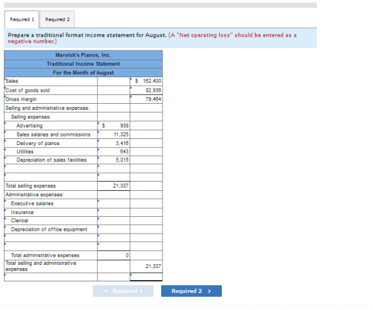This screenshot has width=373, height=310.
Task: Open the Insurance label dropdown
Action: coord(51,212)
